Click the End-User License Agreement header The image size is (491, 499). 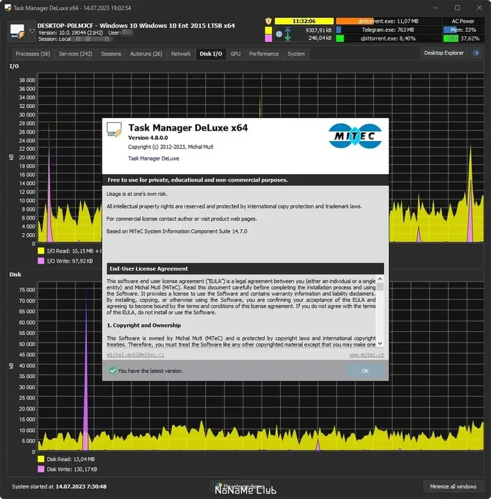point(245,269)
